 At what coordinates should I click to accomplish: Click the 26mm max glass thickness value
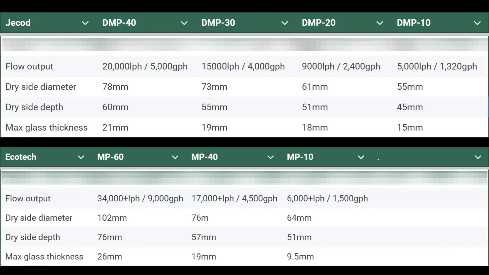tap(110, 256)
